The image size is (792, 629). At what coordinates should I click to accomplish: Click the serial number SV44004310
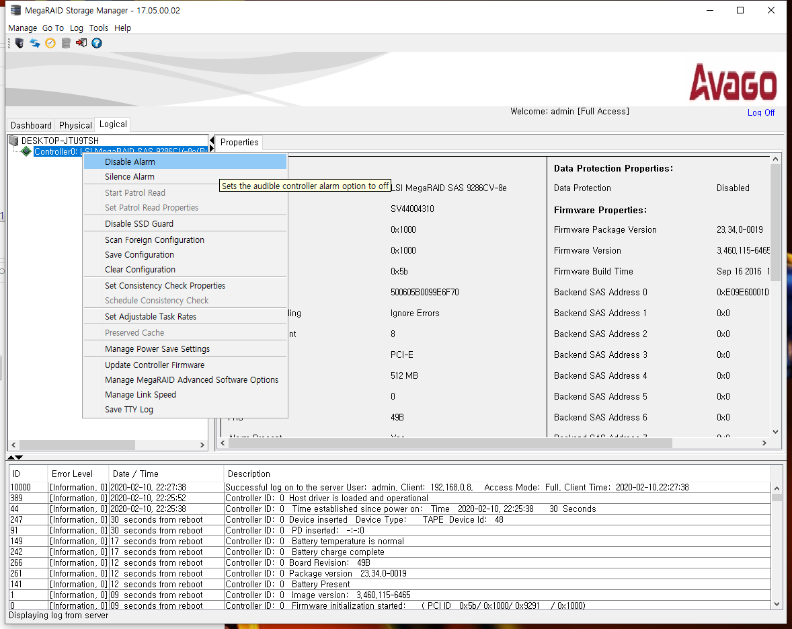click(412, 209)
